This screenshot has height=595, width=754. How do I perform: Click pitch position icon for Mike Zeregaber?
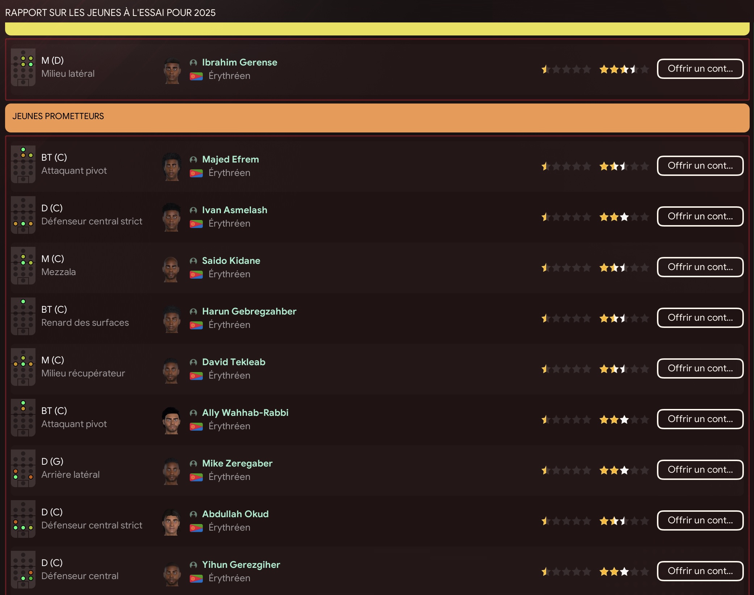click(x=23, y=468)
